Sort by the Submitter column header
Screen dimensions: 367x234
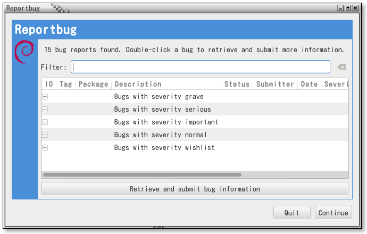(x=274, y=84)
